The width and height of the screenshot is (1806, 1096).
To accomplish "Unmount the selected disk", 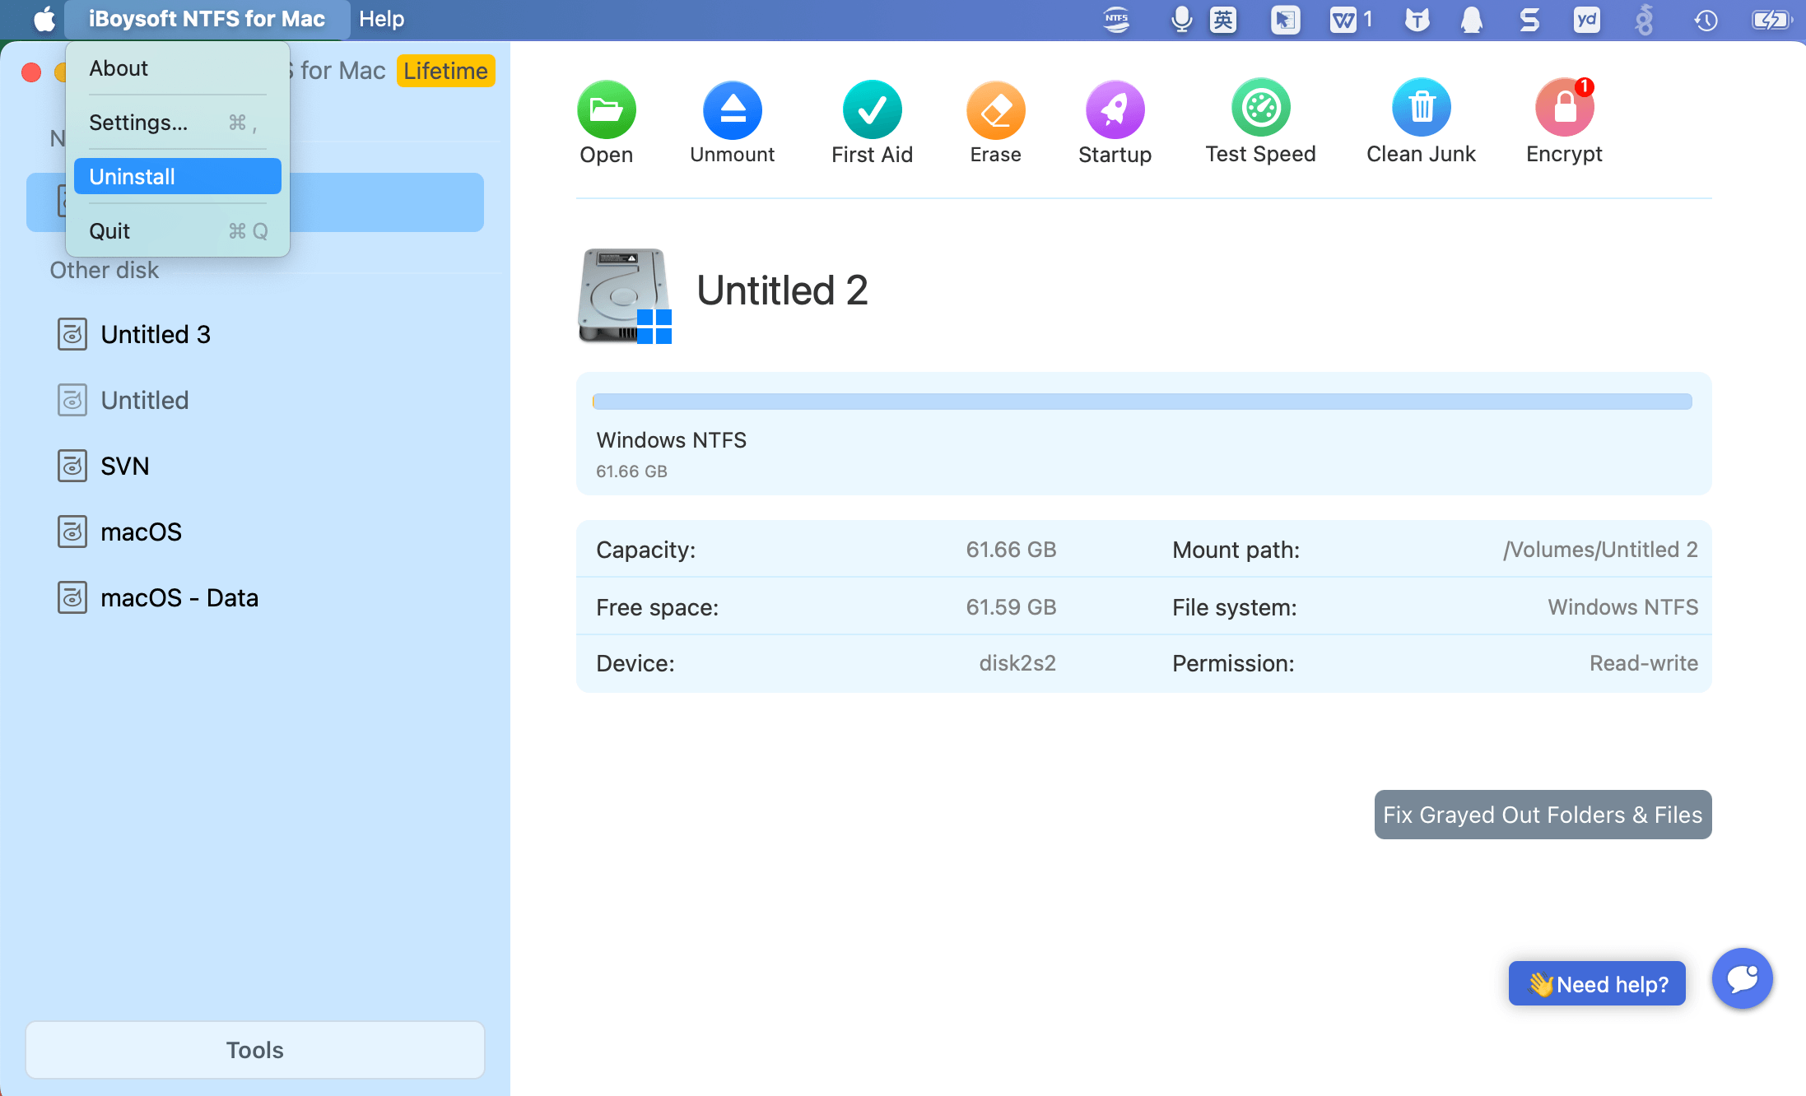I will 733,109.
